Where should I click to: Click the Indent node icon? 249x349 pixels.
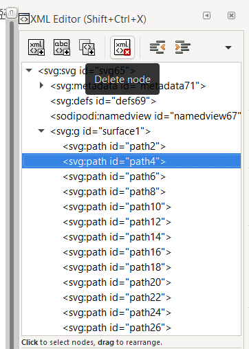coord(182,47)
